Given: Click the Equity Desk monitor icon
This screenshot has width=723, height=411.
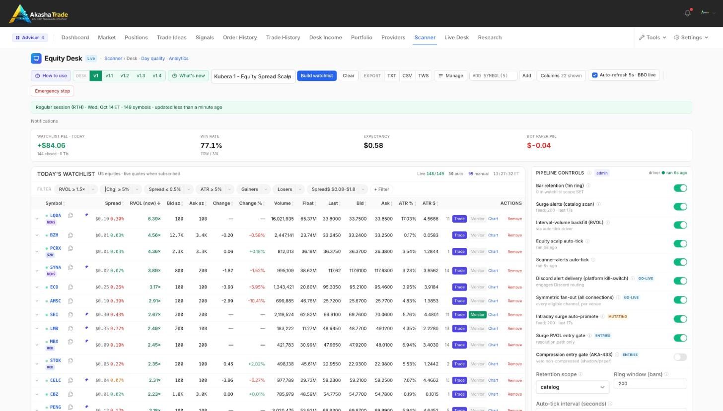Looking at the screenshot, I should pyautogui.click(x=36, y=59).
